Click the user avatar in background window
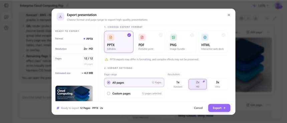The image size is (287, 123). [278, 5]
